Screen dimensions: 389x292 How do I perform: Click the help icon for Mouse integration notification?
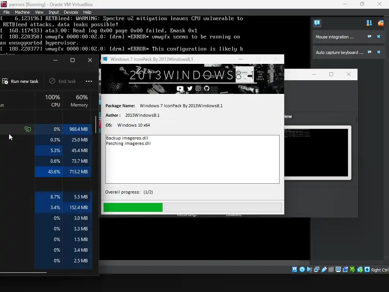(x=369, y=36)
